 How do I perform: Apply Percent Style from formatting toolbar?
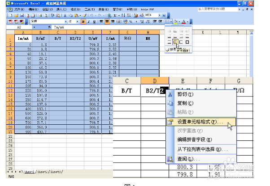[x=131, y=21]
